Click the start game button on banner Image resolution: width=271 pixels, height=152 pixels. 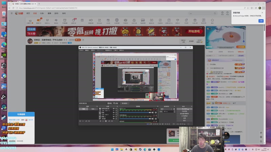tap(194, 31)
